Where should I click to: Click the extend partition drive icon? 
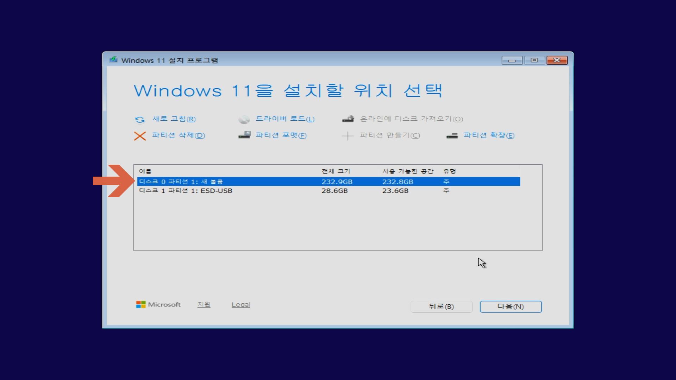(452, 136)
